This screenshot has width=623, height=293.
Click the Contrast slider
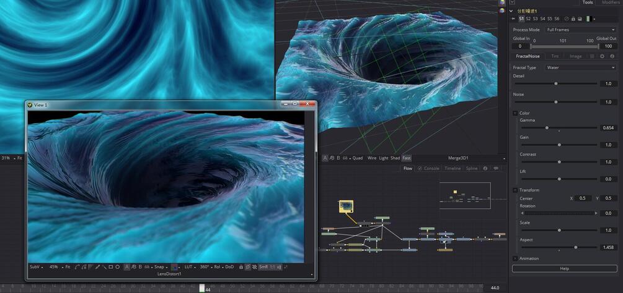(x=559, y=162)
